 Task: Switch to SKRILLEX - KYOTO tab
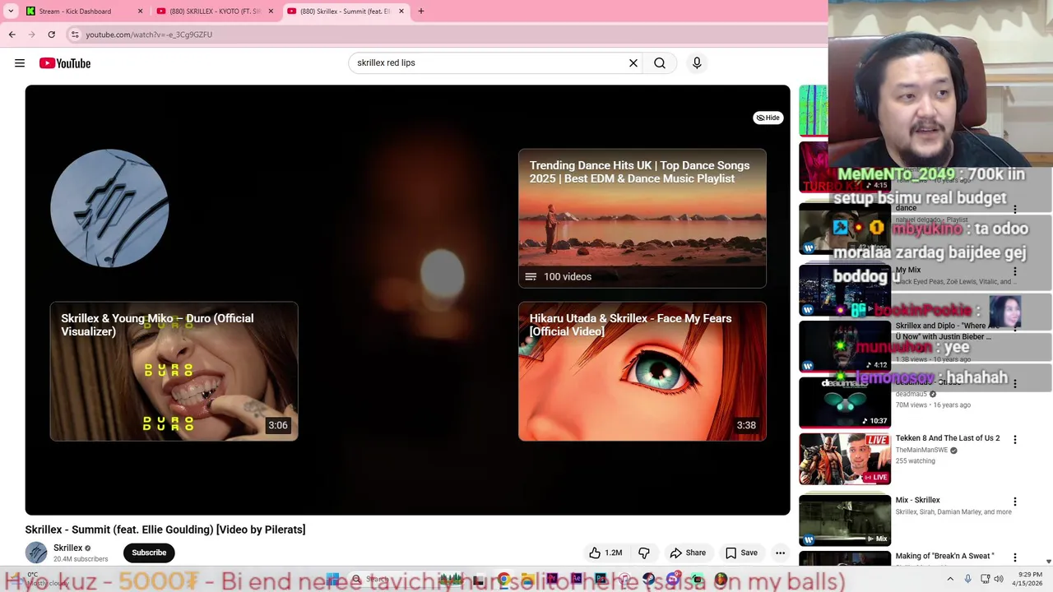pyautogui.click(x=214, y=12)
